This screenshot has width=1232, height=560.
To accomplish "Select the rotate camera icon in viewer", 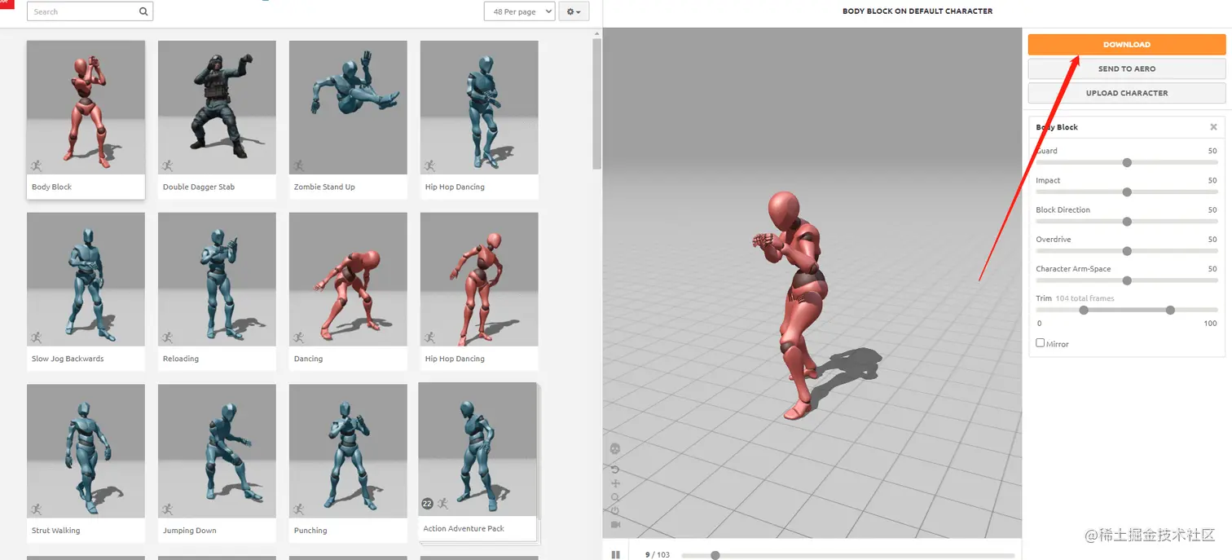I will tap(615, 470).
